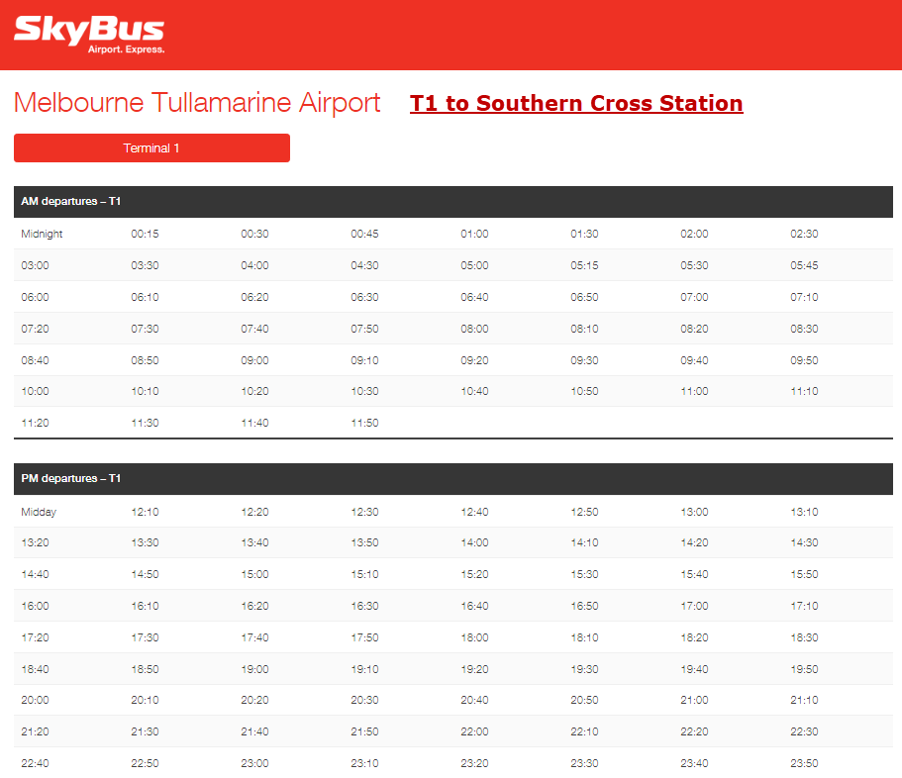
Task: Open the T1 to Southern Cross Station link
Action: click(576, 103)
